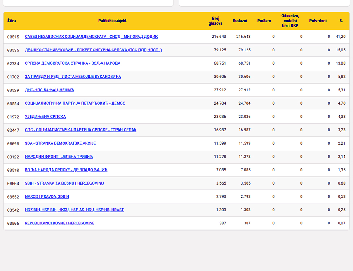The image size is (353, 271).
Task: Open the ДНС-НПС Бањац-Нешић link
Action: (49, 90)
